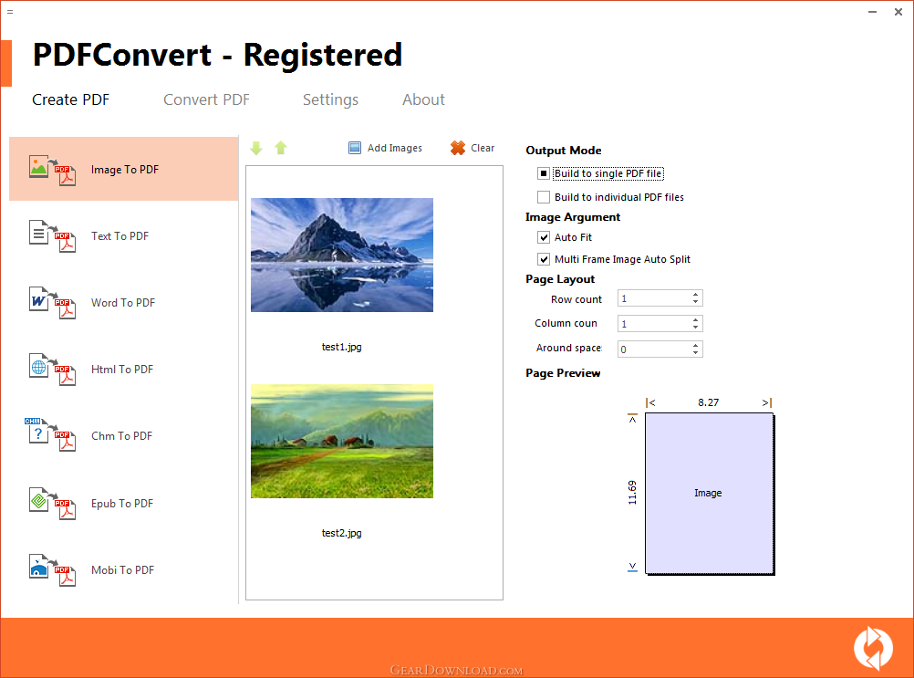Move selected image down with green arrow
This screenshot has height=678, width=914.
click(x=256, y=148)
